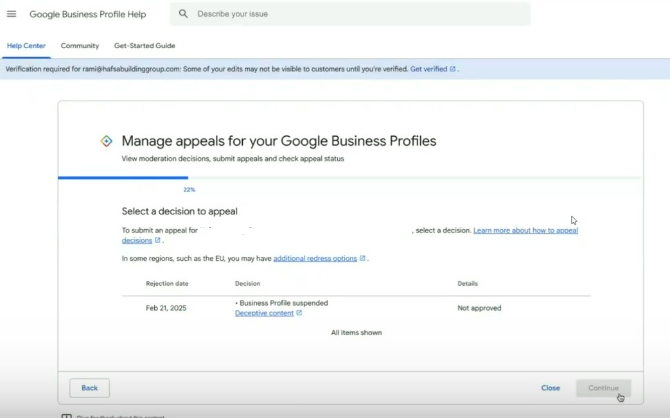
Task: Click the Not approved details cell
Action: (x=479, y=308)
